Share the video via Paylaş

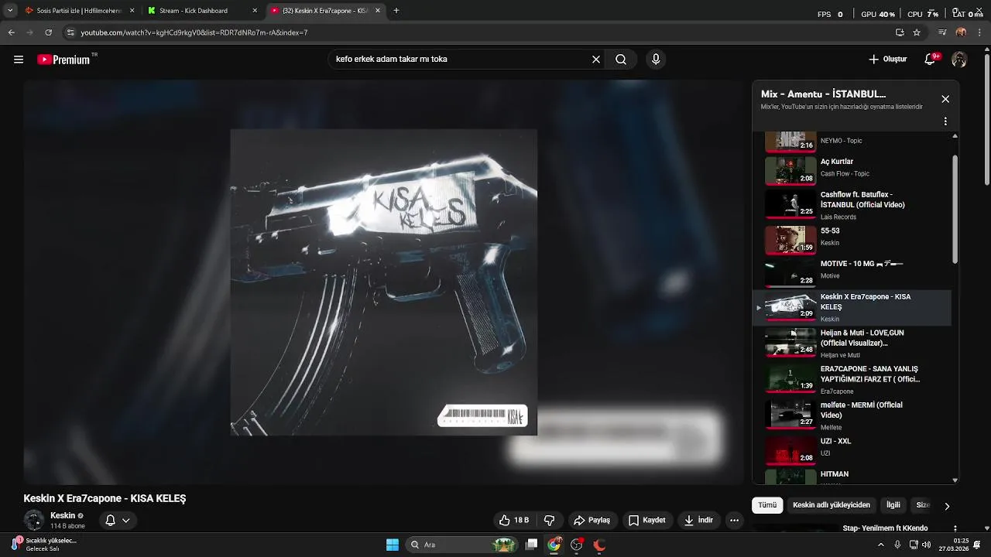592,521
